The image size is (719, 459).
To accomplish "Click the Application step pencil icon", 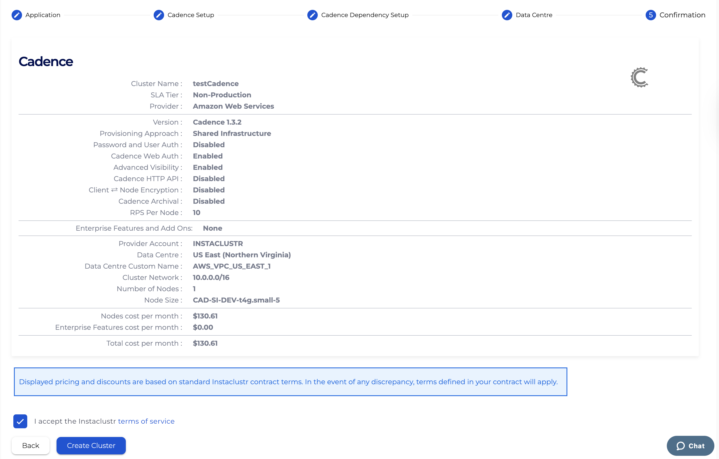I will 17,15.
